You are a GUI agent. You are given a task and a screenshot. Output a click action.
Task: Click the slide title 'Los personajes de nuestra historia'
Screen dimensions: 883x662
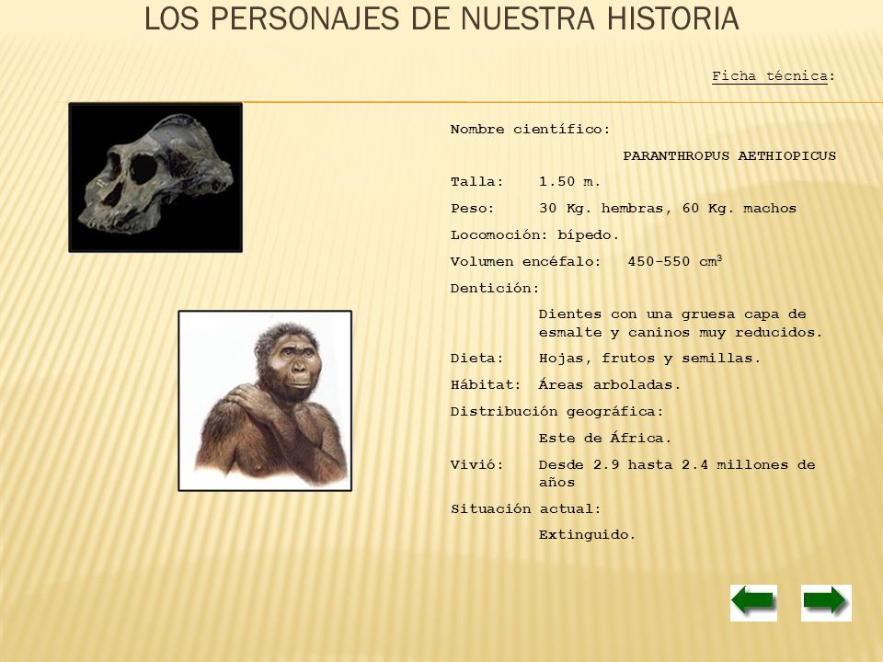point(441,18)
